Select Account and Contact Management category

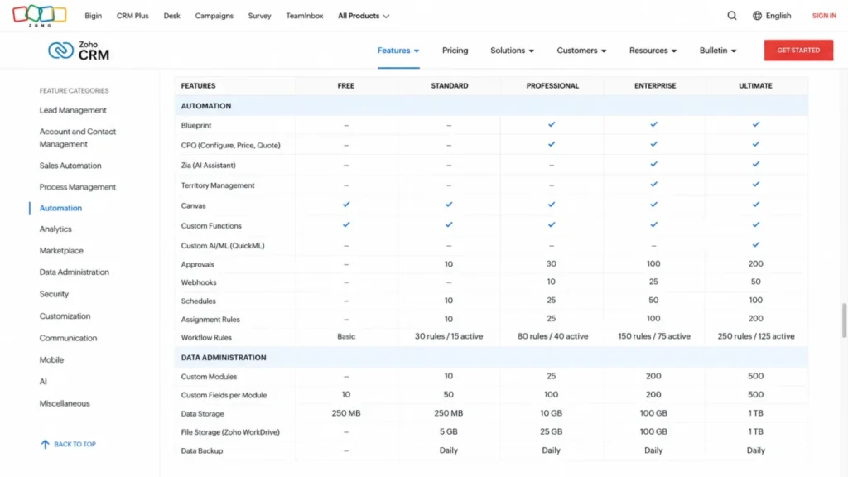[x=77, y=138]
